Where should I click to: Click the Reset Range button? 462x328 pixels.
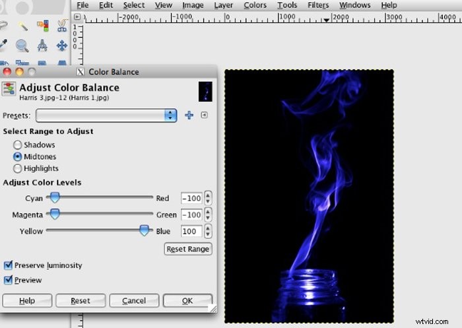(x=187, y=249)
